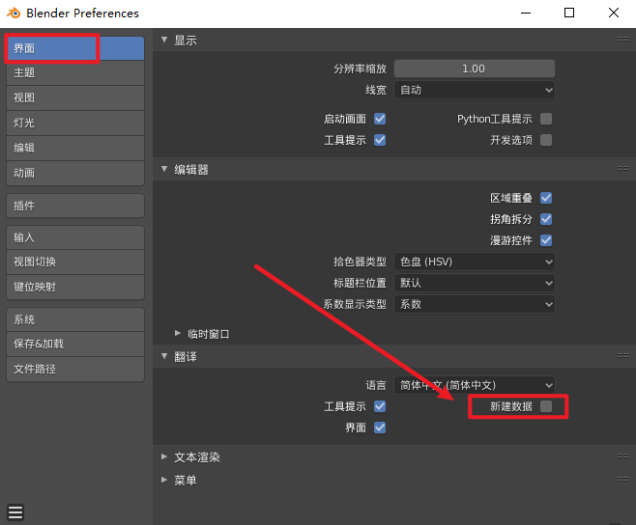Disable the 启动画面 checkbox

[x=380, y=119]
